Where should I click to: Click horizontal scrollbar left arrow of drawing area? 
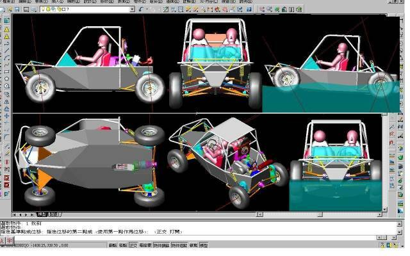pos(259,214)
